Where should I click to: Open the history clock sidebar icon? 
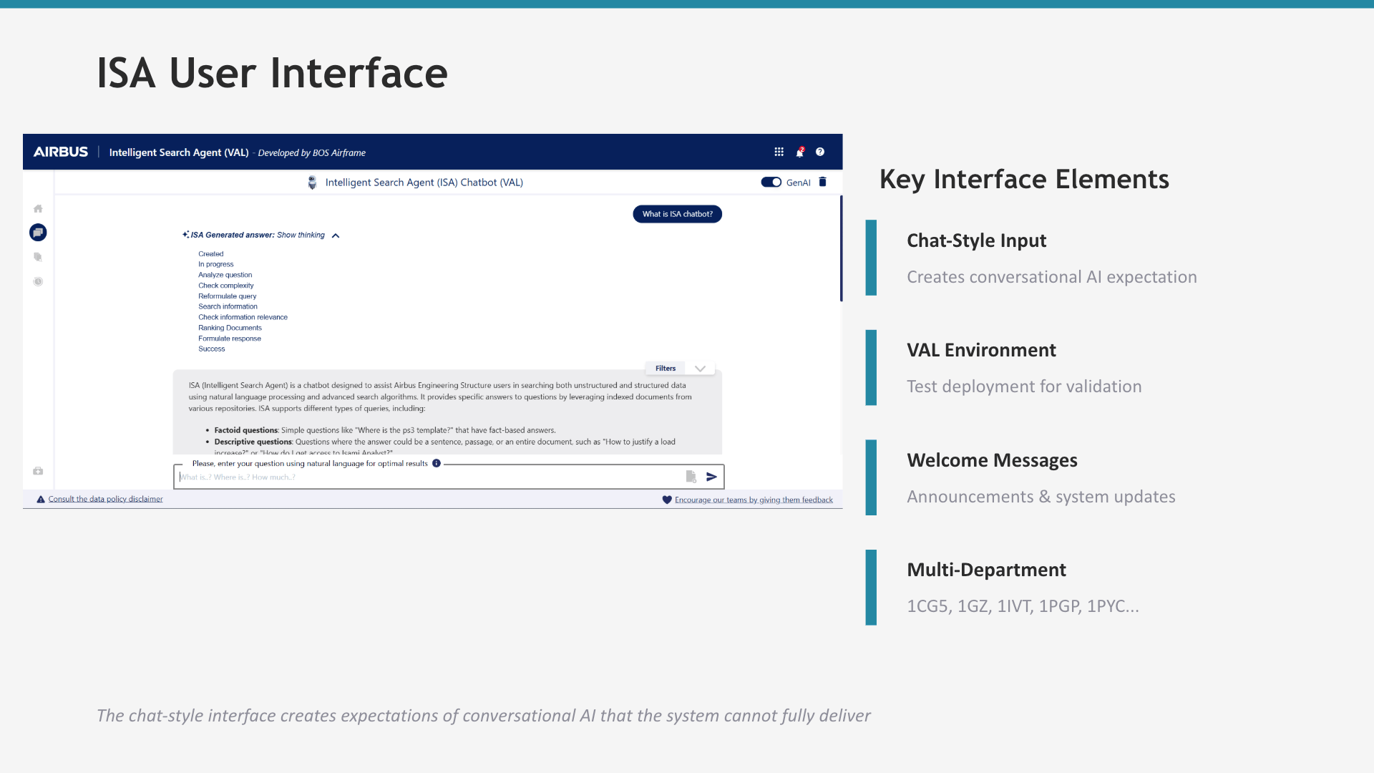pos(38,281)
